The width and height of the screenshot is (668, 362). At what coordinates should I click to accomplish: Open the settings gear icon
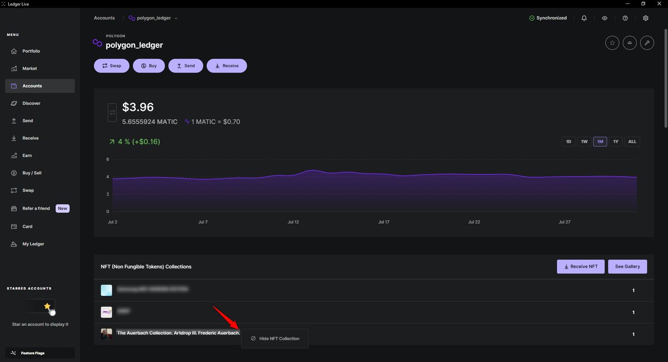646,18
